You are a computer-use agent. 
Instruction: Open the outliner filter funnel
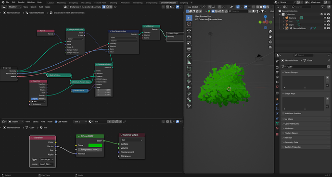pyautogui.click(x=323, y=7)
